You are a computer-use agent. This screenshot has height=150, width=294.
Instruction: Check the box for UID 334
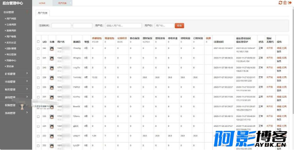(x=38, y=126)
